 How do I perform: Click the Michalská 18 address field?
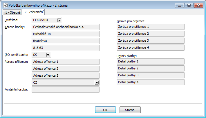click(x=66, y=34)
